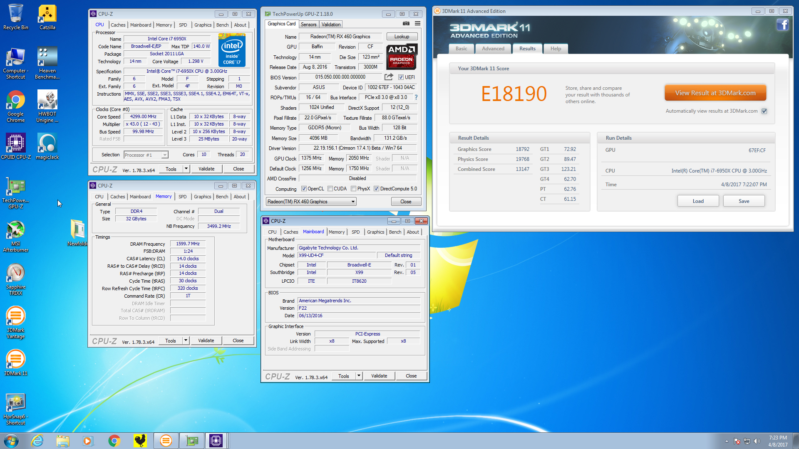Launch Heaven Benchmark desktop icon

[47, 63]
